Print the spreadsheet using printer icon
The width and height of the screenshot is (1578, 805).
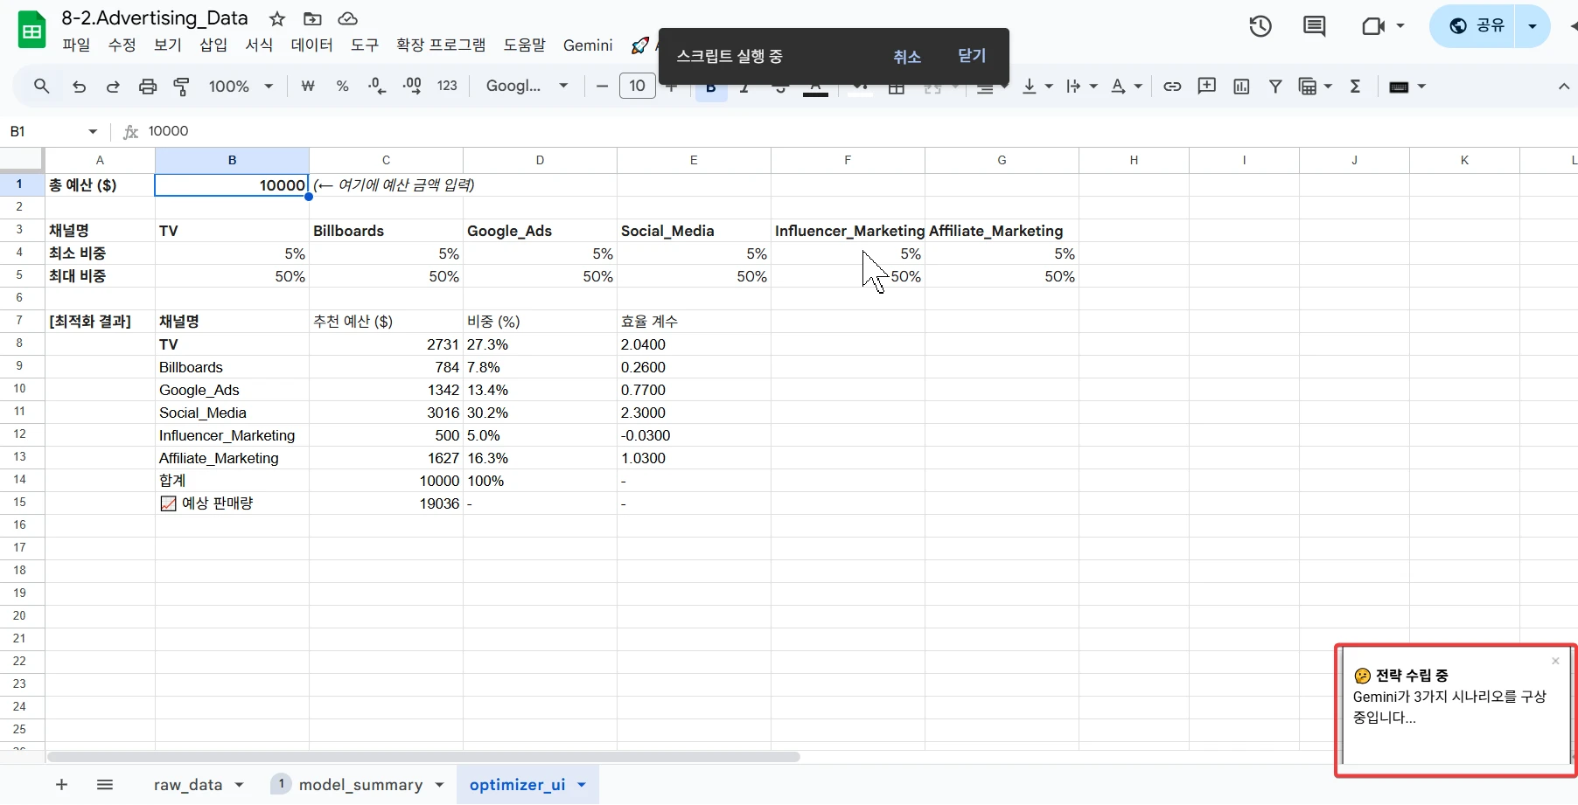pyautogui.click(x=148, y=87)
